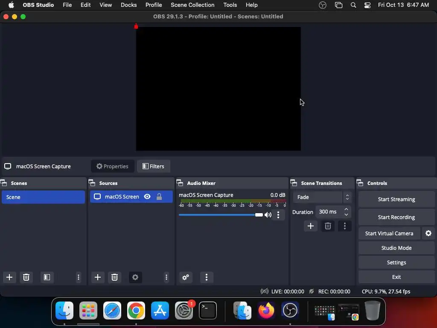Delete selected source with trash icon
Image resolution: width=437 pixels, height=328 pixels.
(114, 277)
